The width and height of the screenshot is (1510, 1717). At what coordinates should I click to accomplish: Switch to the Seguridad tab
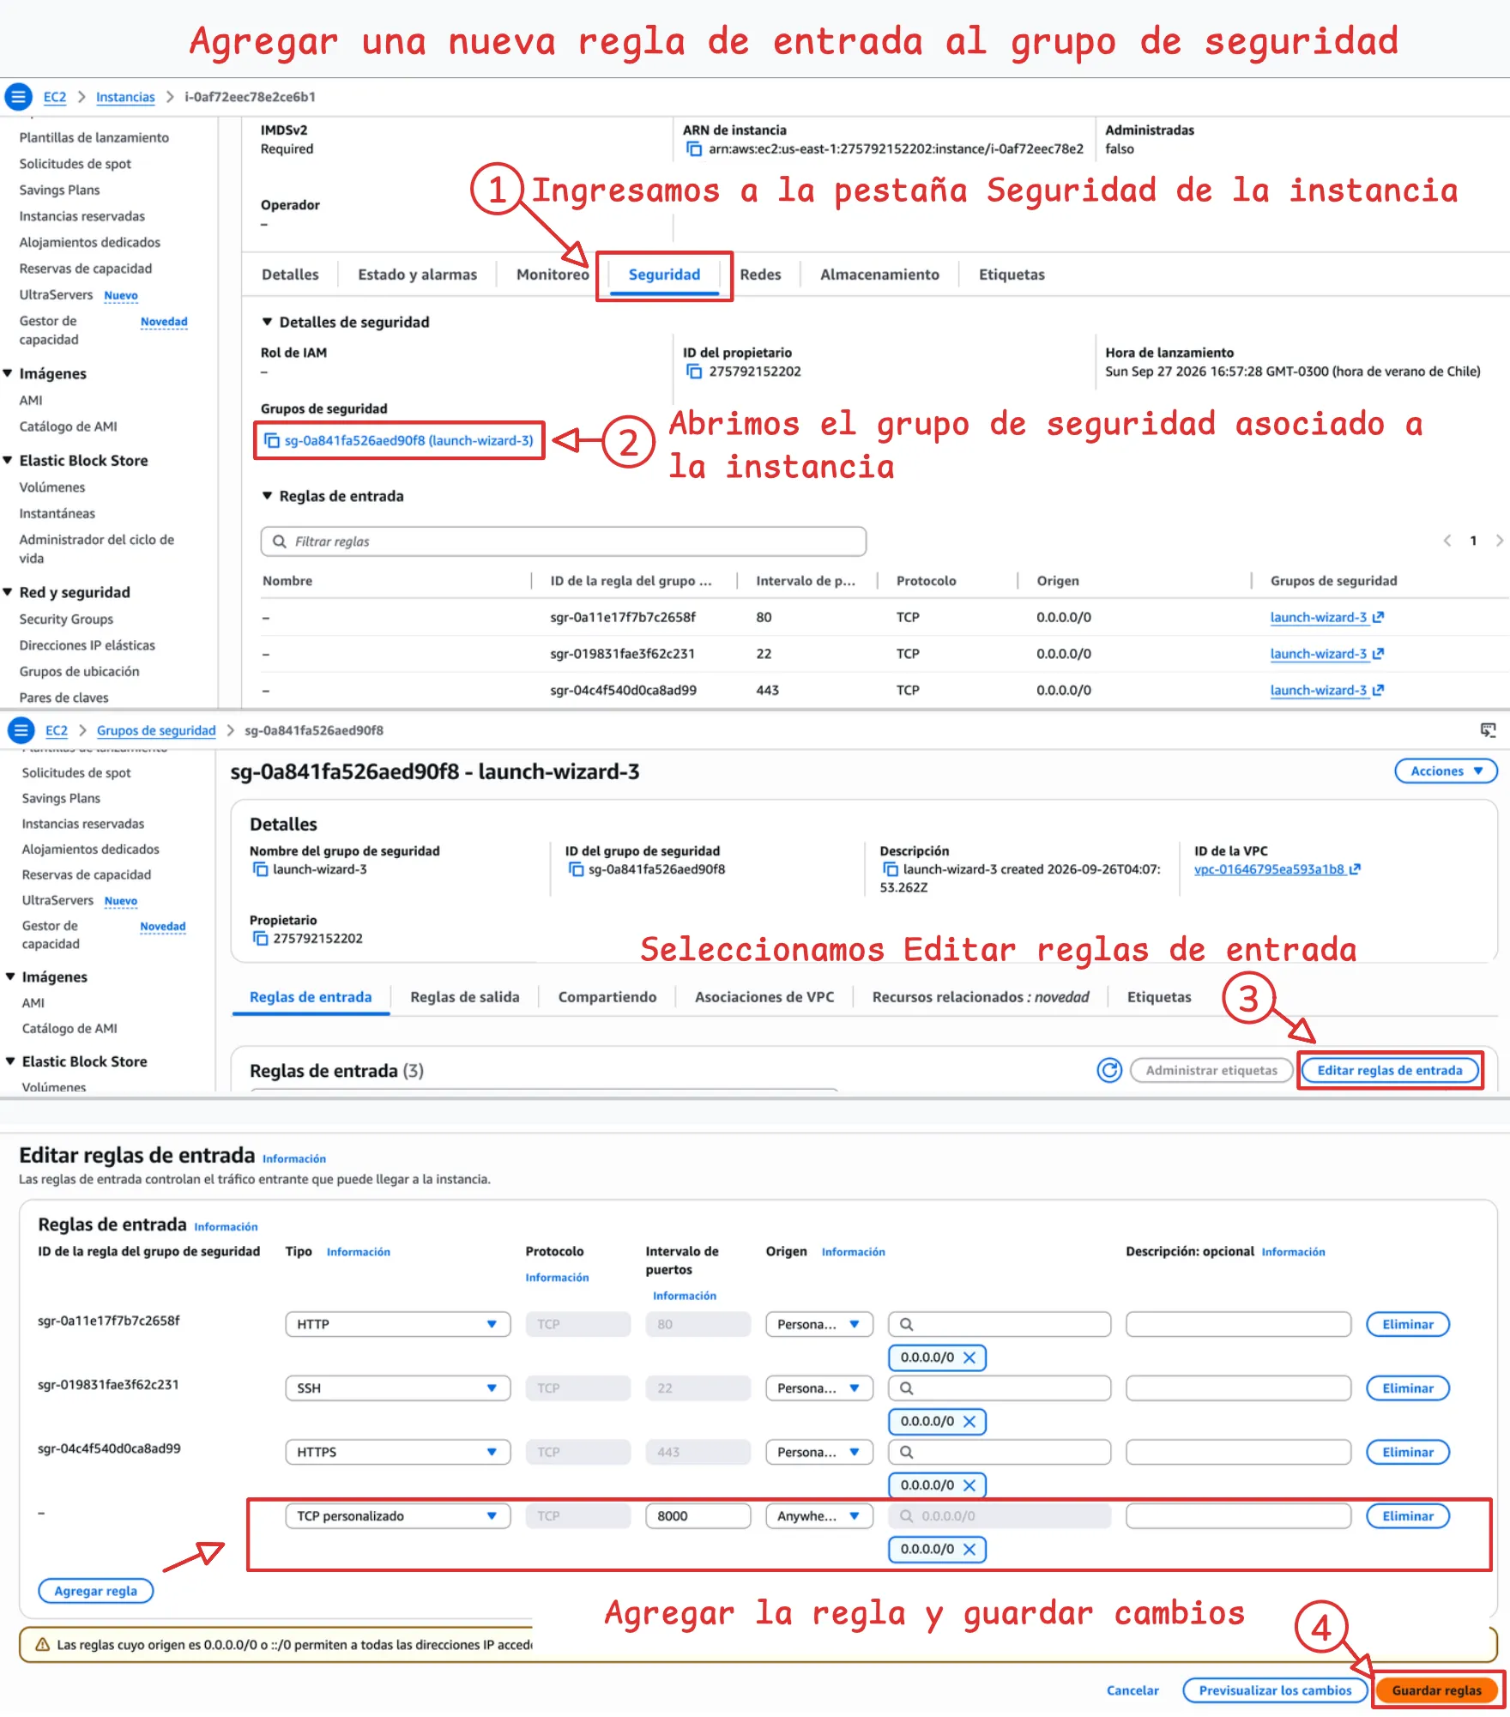coord(664,275)
